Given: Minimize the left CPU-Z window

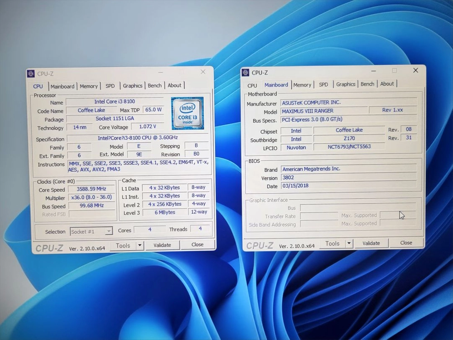Looking at the screenshot, I should (161, 72).
